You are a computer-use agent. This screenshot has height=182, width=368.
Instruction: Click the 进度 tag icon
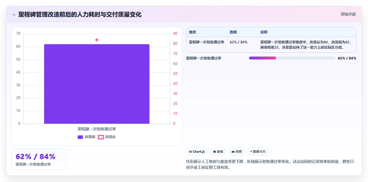233,152
